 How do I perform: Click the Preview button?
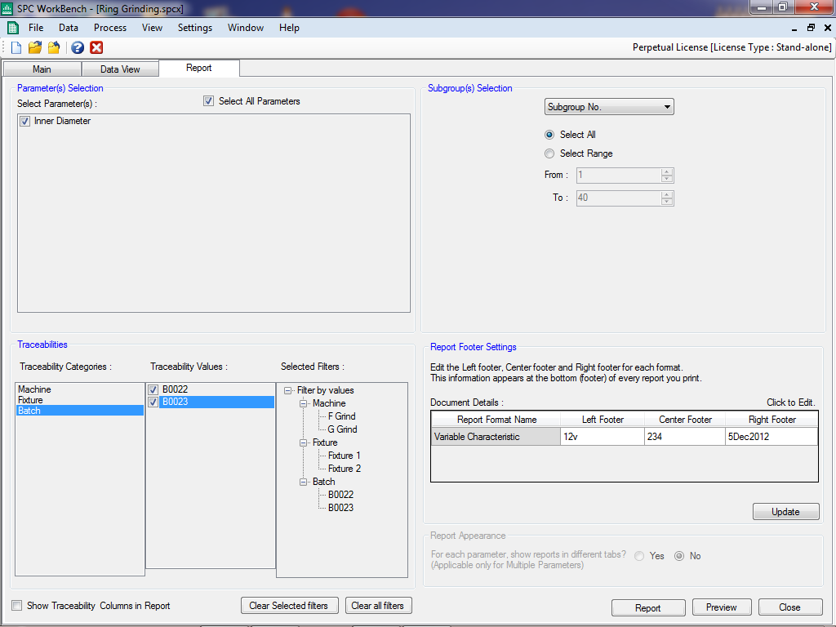click(x=722, y=607)
